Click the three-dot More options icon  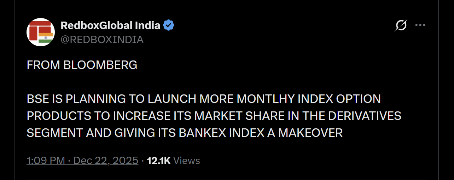(x=420, y=25)
